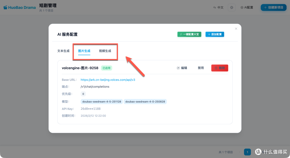Viewport: 290px width, 158px height.
Task: Click API Key value 26d8***1188
Action: coord(91,109)
